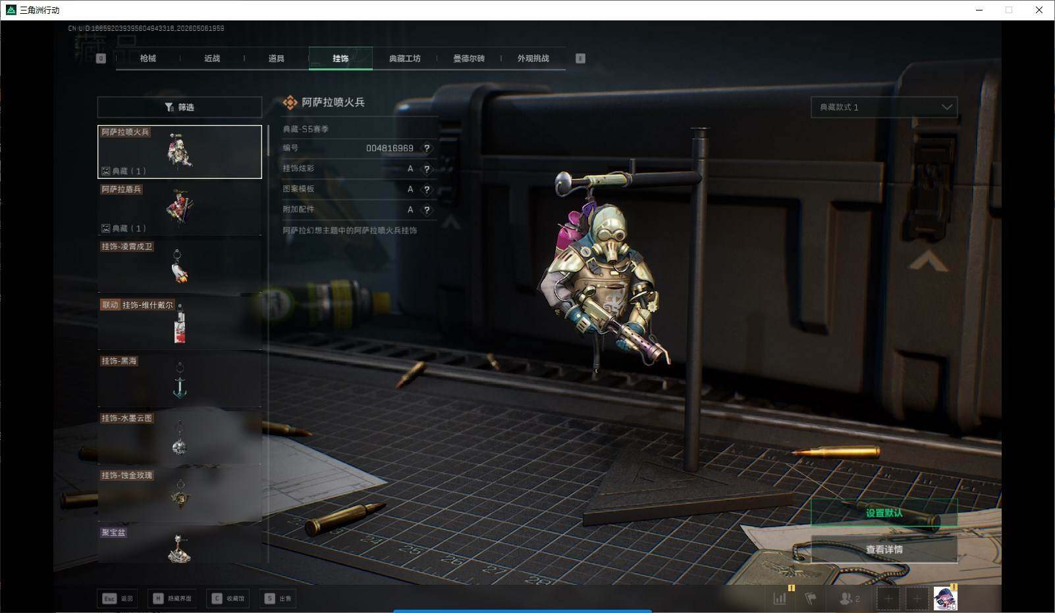Click the 典藏 pattern icon on 阿萨拉喷火兵 card
The width and height of the screenshot is (1055, 613).
coord(105,171)
